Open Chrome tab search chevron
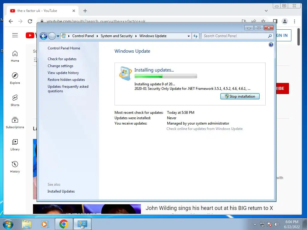307x230 pixels. point(266,11)
